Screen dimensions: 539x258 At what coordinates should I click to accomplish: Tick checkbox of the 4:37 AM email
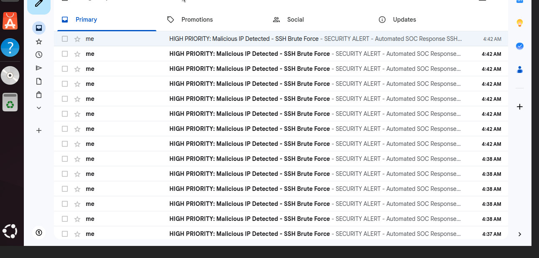click(65, 234)
